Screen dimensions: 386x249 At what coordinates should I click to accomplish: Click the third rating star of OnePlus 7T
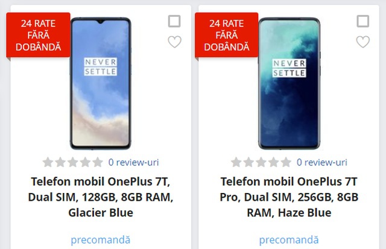(x=73, y=162)
